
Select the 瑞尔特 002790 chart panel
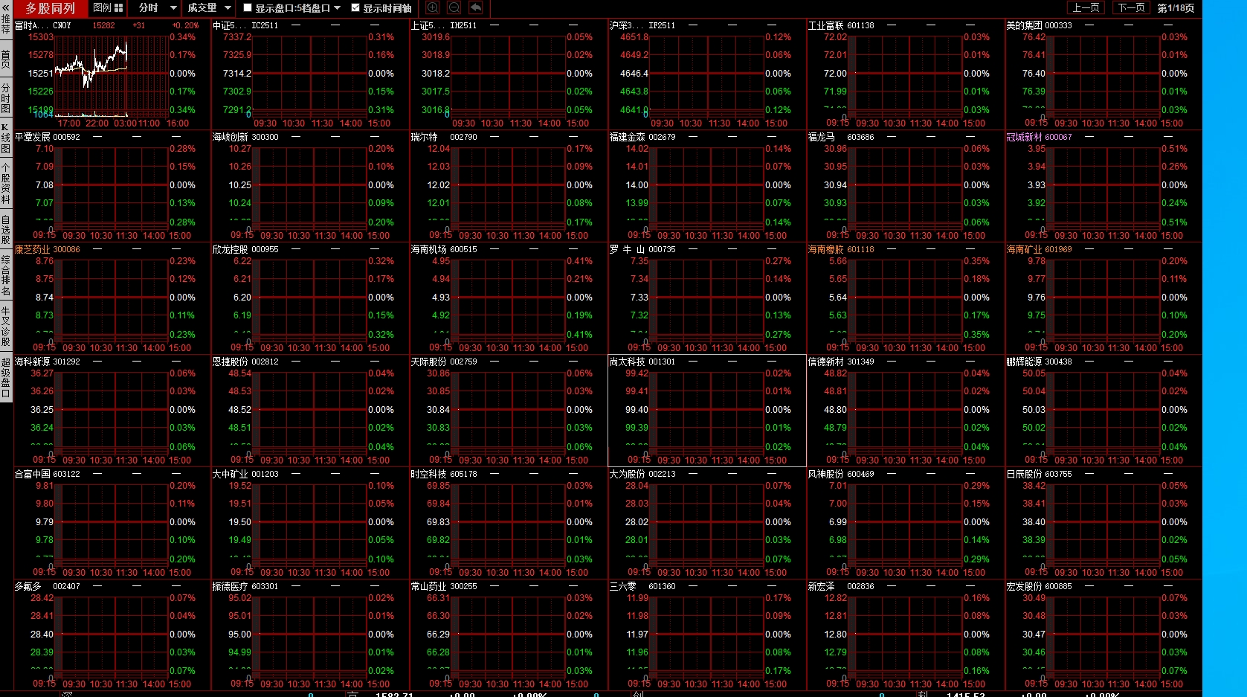509,186
